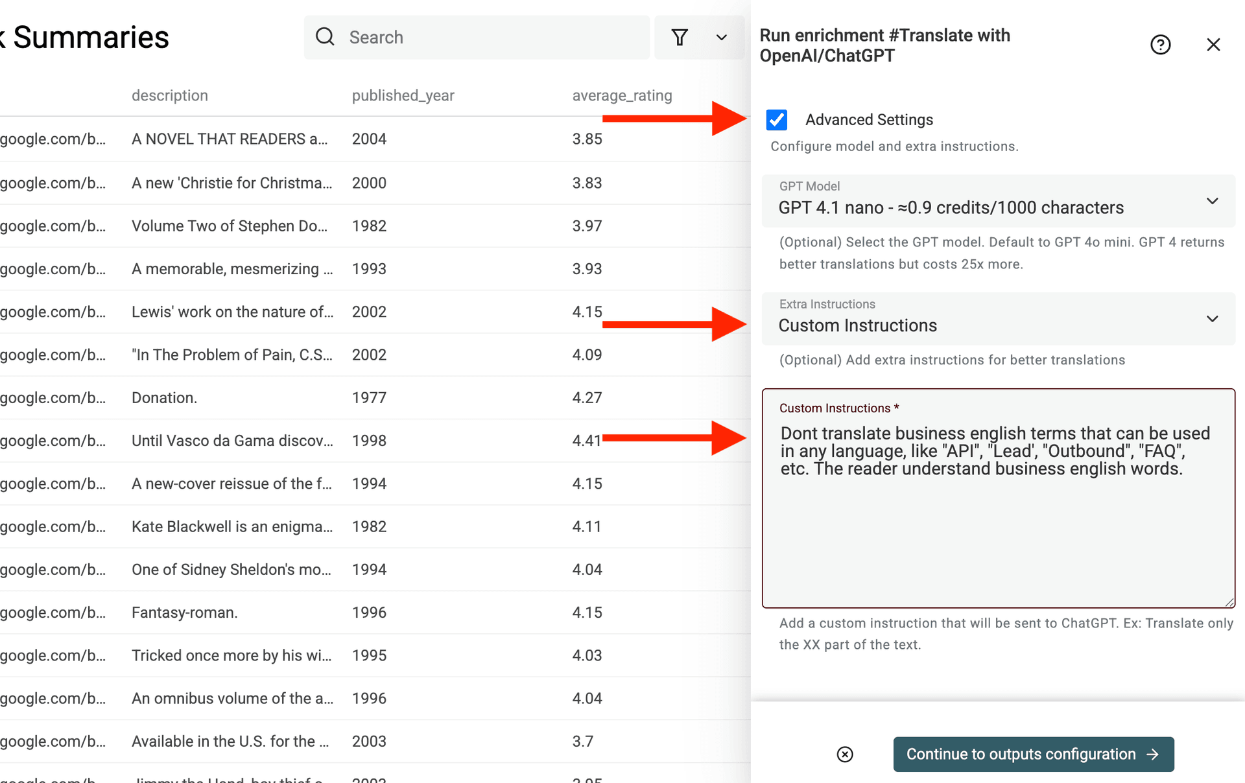Uncheck the Advanced Settings checkbox

coord(777,120)
